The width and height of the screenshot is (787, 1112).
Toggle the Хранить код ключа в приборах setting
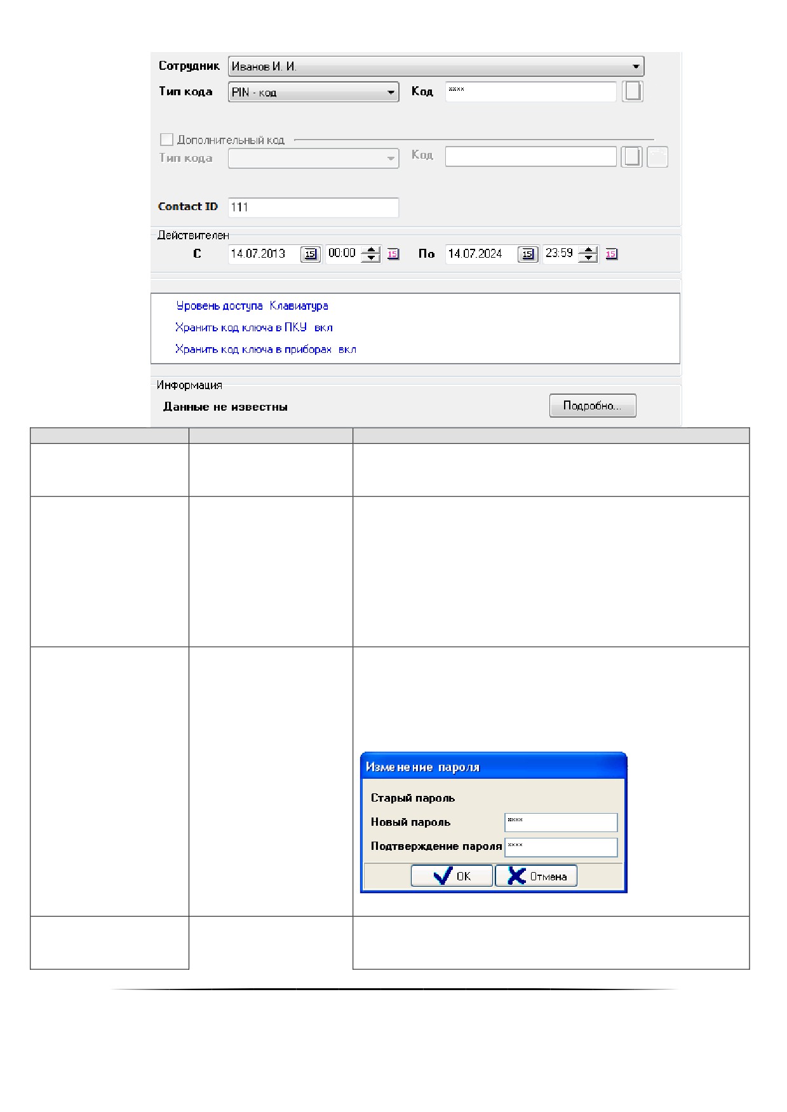266,349
